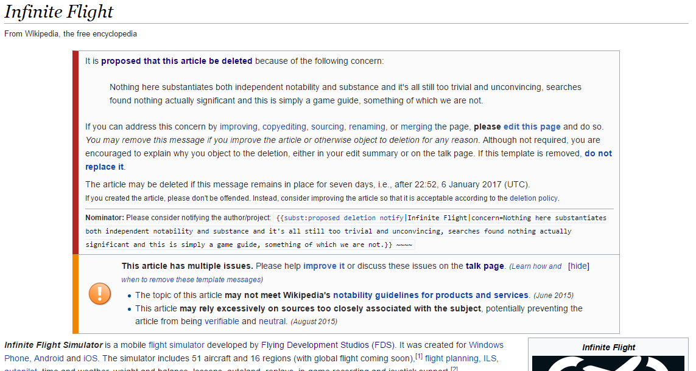
Task: Click the 'verifiable' link
Action: click(222, 321)
